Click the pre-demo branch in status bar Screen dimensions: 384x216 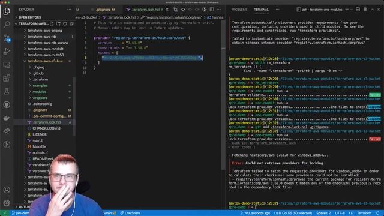20,213
